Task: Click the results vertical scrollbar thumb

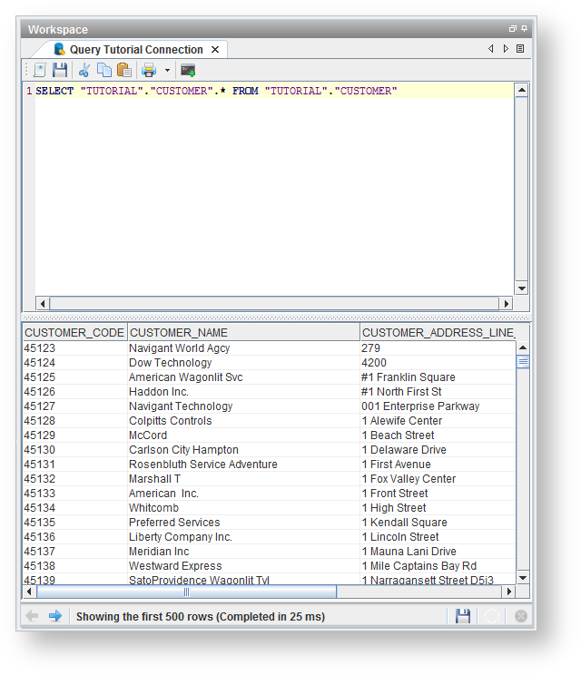Action: [523, 362]
